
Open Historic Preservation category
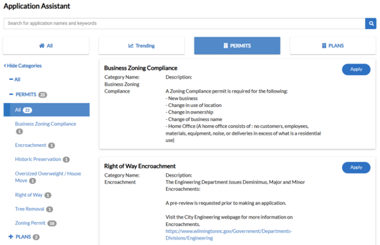[x=38, y=159]
